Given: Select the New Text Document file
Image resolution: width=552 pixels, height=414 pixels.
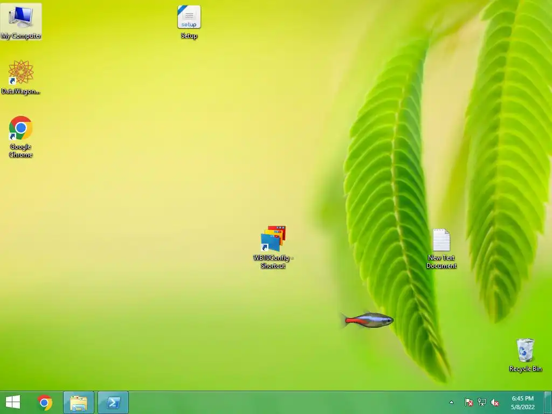Looking at the screenshot, I should (x=441, y=249).
